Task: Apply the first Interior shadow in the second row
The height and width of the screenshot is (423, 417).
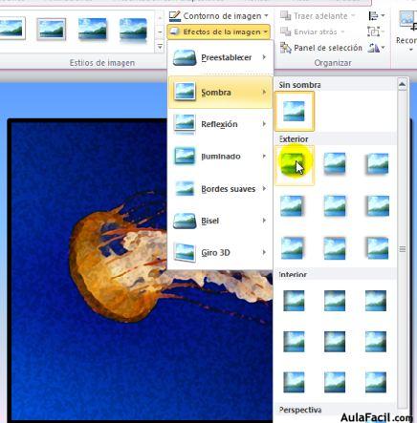Action: [x=294, y=342]
